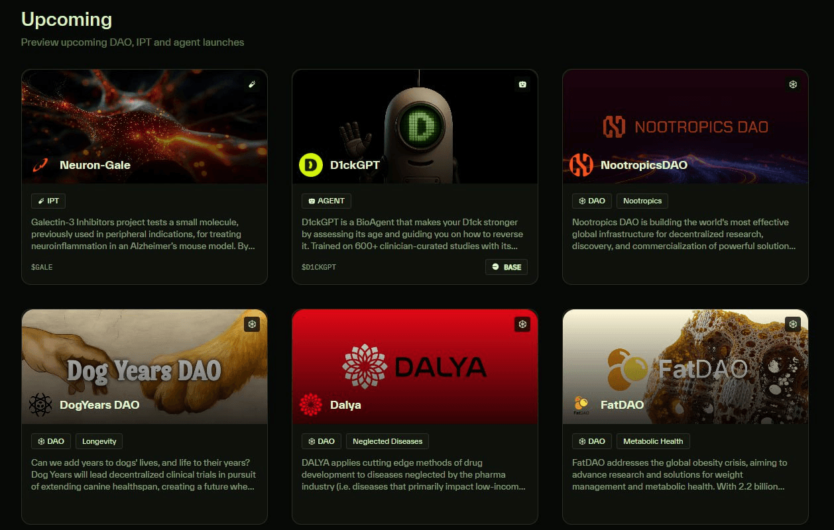
Task: Click the $GALE ticker text
Action: [x=42, y=267]
